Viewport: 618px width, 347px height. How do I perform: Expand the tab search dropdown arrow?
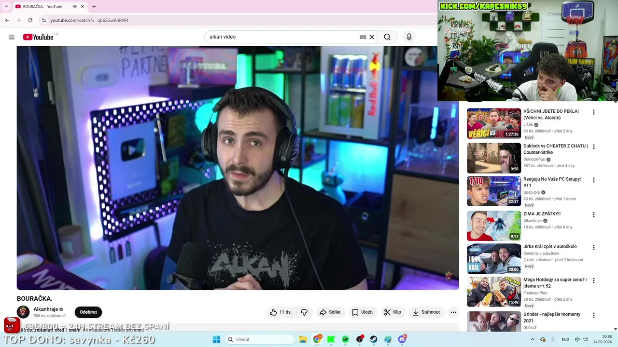click(x=6, y=7)
